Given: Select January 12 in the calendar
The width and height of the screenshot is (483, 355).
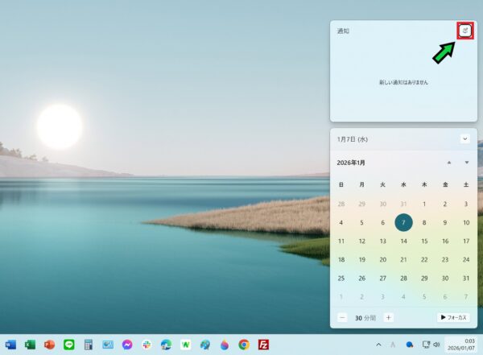Looking at the screenshot, I should point(362,241).
